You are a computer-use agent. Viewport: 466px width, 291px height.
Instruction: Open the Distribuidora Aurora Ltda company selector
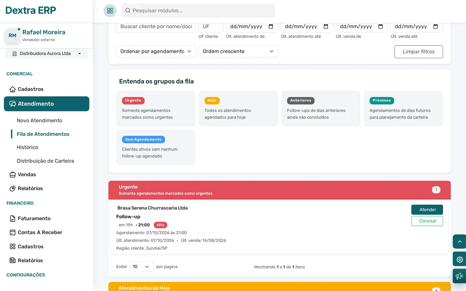pyautogui.click(x=46, y=54)
